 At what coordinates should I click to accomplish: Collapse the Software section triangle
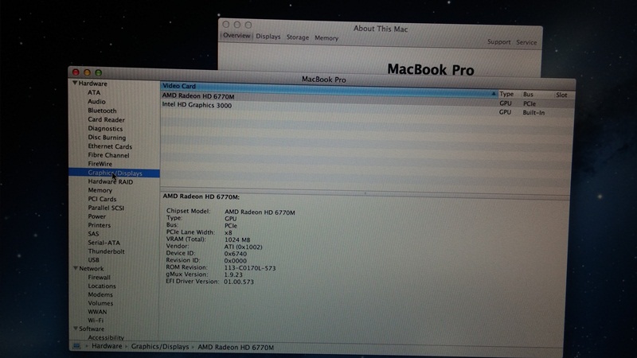click(74, 329)
